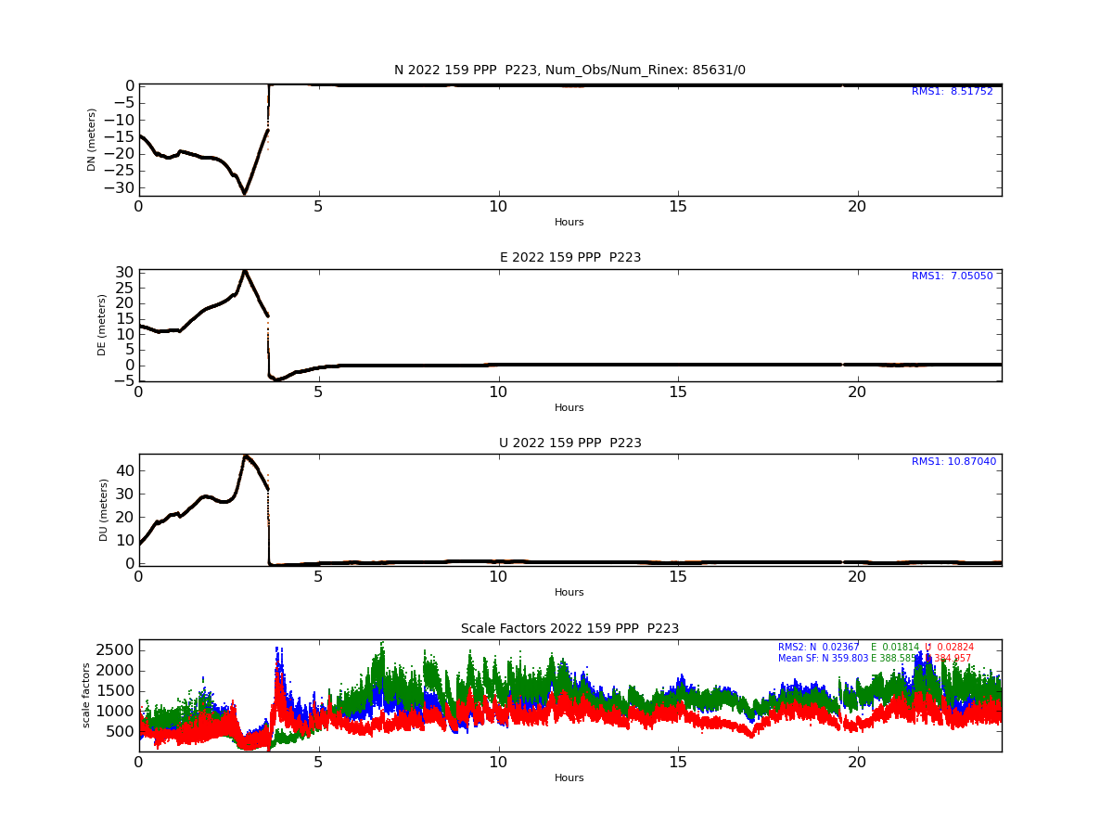Select the '-5' tick on DN axis
The height and width of the screenshot is (835, 1113).
[126, 103]
